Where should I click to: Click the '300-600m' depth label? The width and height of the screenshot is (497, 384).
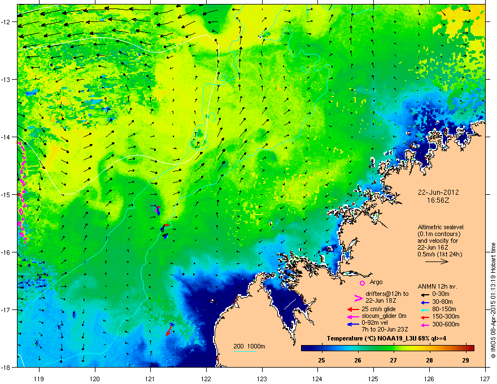click(446, 325)
